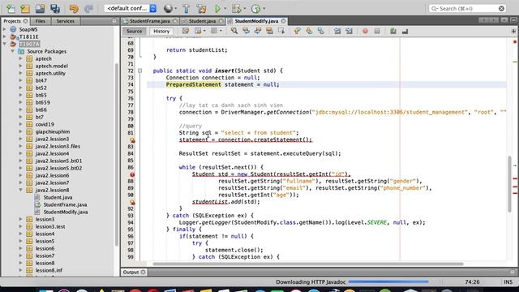This screenshot has width=519, height=292.
Task: Expand the covid19 package
Action: coord(20,124)
